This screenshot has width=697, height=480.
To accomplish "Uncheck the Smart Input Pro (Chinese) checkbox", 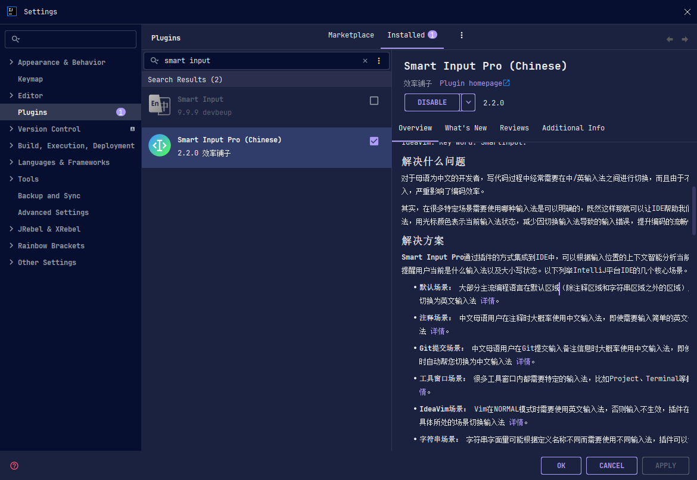I will click(374, 141).
